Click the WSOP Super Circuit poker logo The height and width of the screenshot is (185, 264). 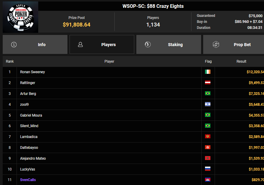20,17
